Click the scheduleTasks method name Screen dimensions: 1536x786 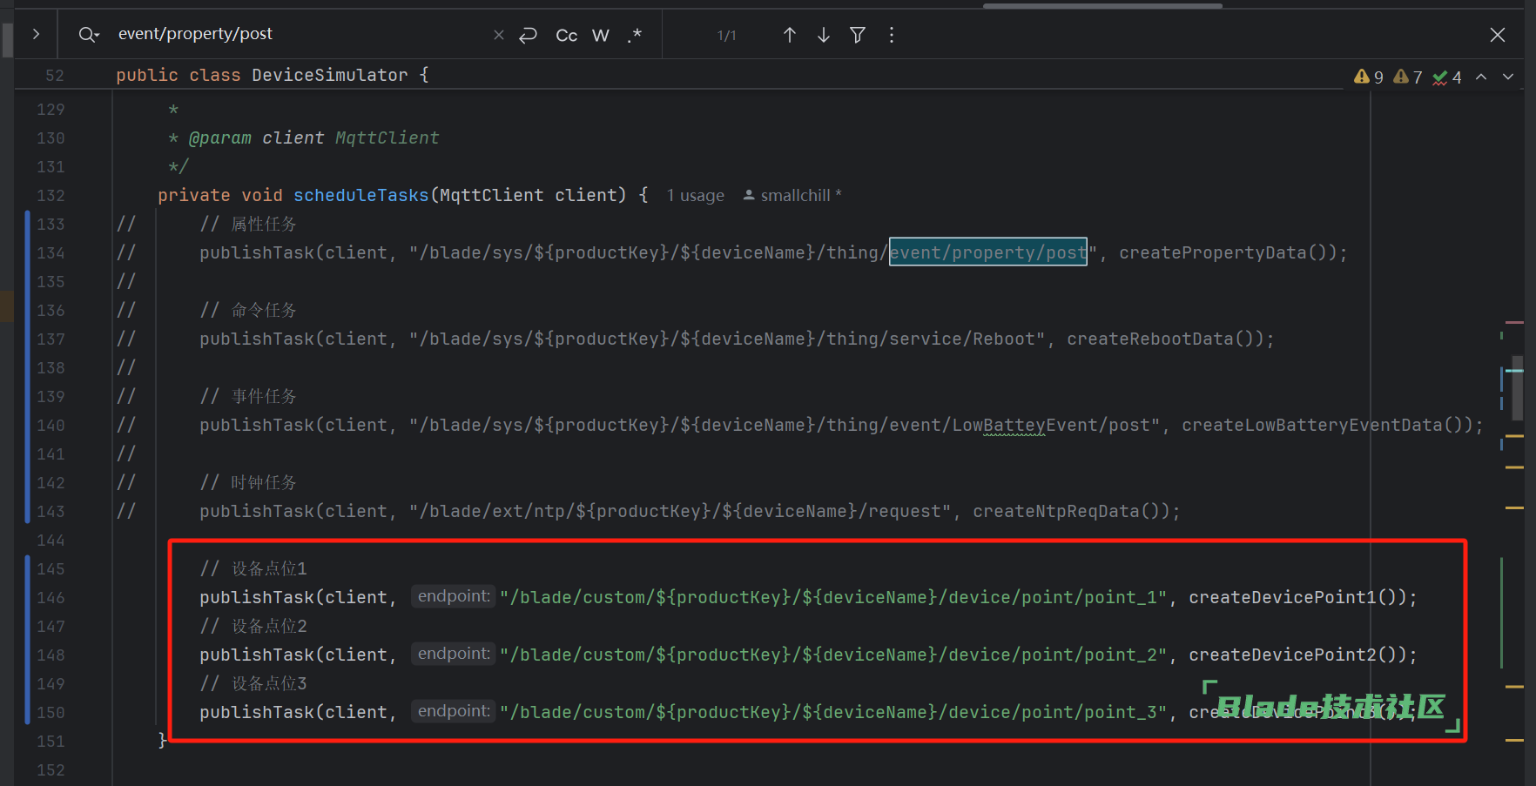click(361, 195)
